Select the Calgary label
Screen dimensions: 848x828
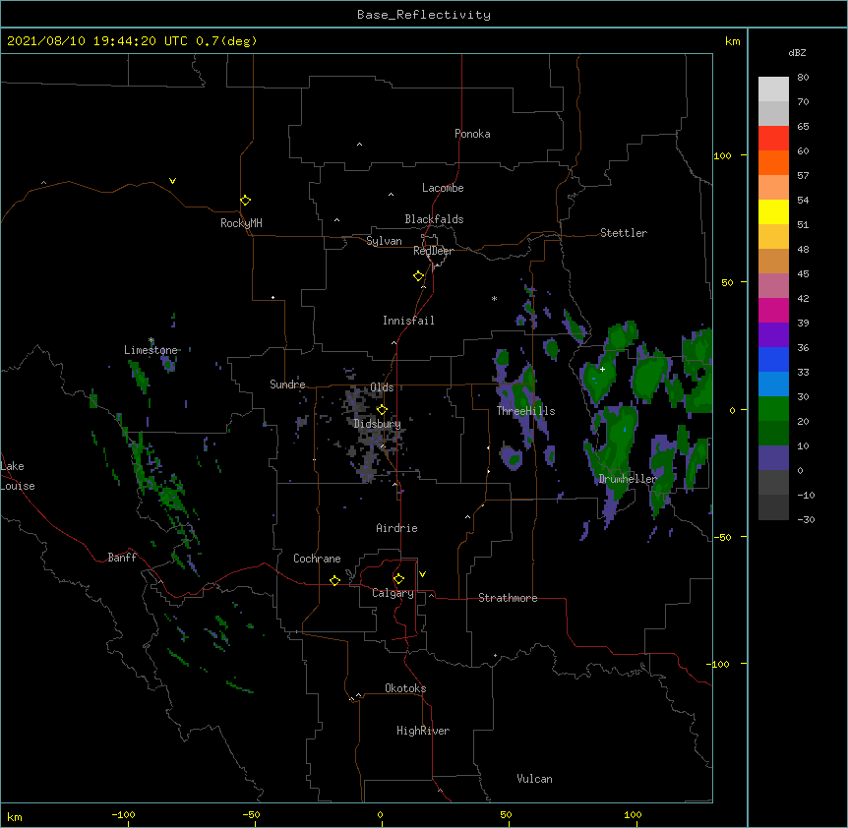(393, 593)
